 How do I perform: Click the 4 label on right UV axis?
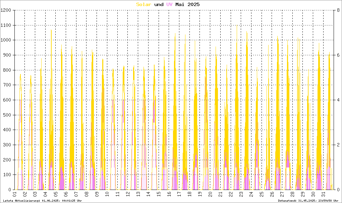[338, 100]
